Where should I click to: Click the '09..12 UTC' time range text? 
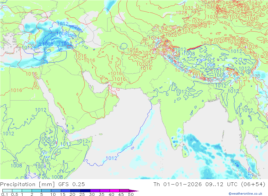pyautogui.click(x=222, y=184)
